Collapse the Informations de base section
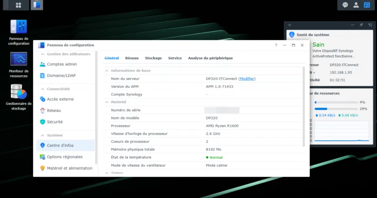Viewport: 377px width, 198px height. click(107, 71)
